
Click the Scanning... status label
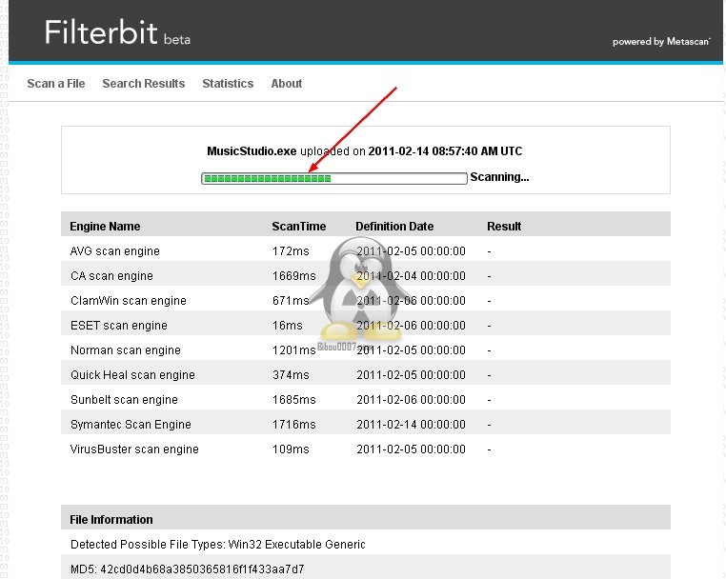pos(499,177)
